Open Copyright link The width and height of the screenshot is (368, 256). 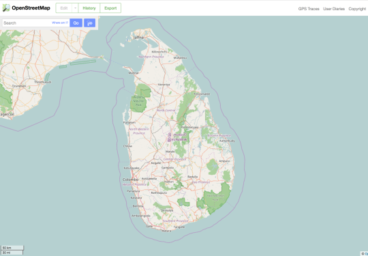click(x=357, y=9)
